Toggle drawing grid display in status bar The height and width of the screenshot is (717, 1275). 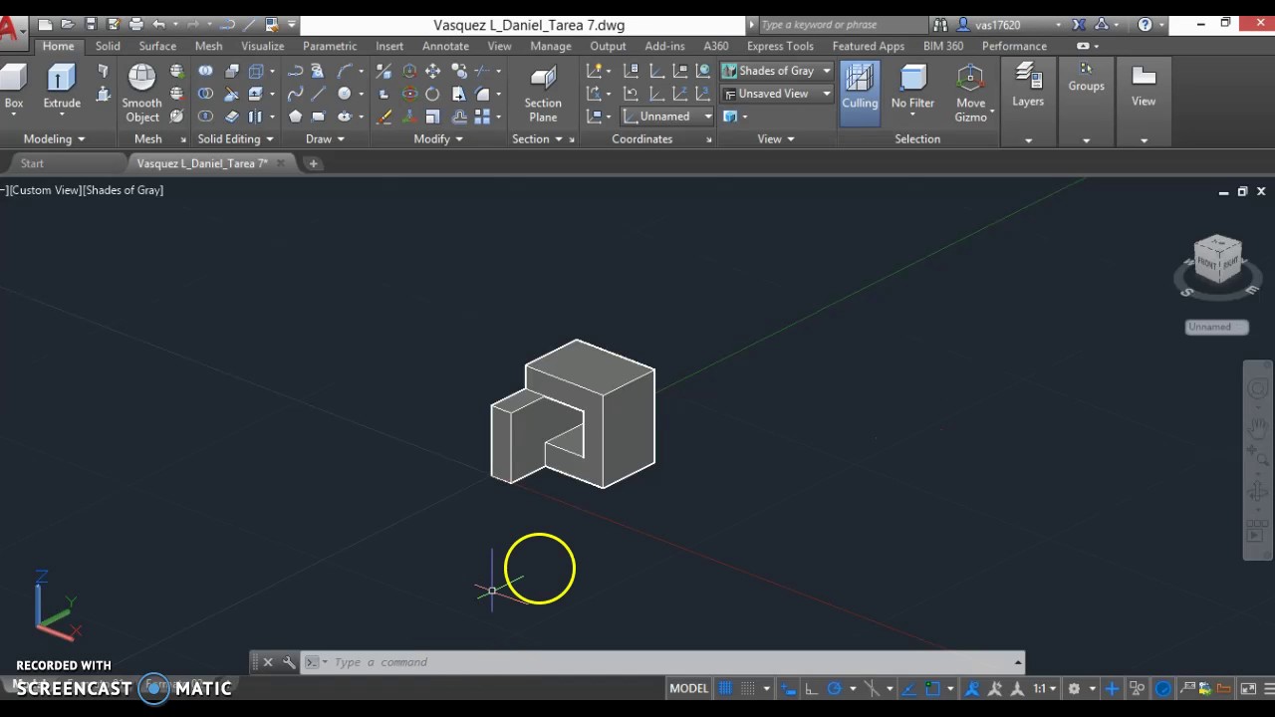pyautogui.click(x=726, y=688)
